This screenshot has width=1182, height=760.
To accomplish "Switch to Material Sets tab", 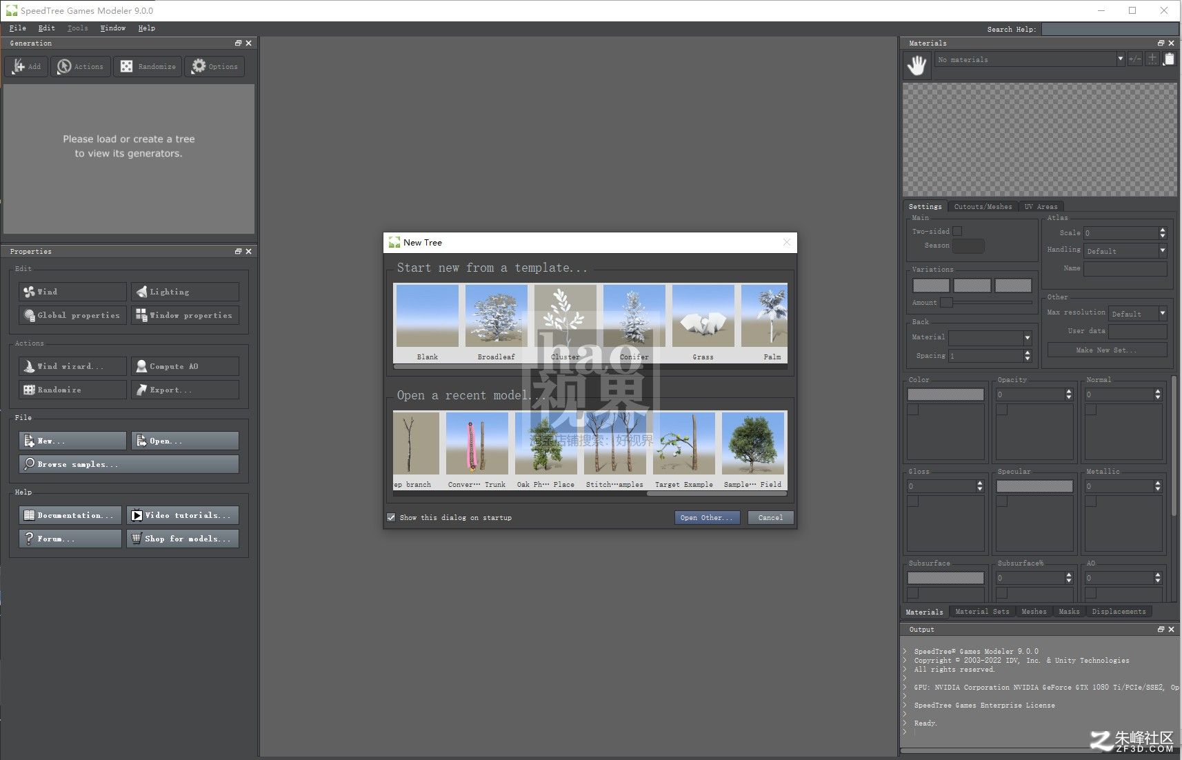I will [982, 612].
